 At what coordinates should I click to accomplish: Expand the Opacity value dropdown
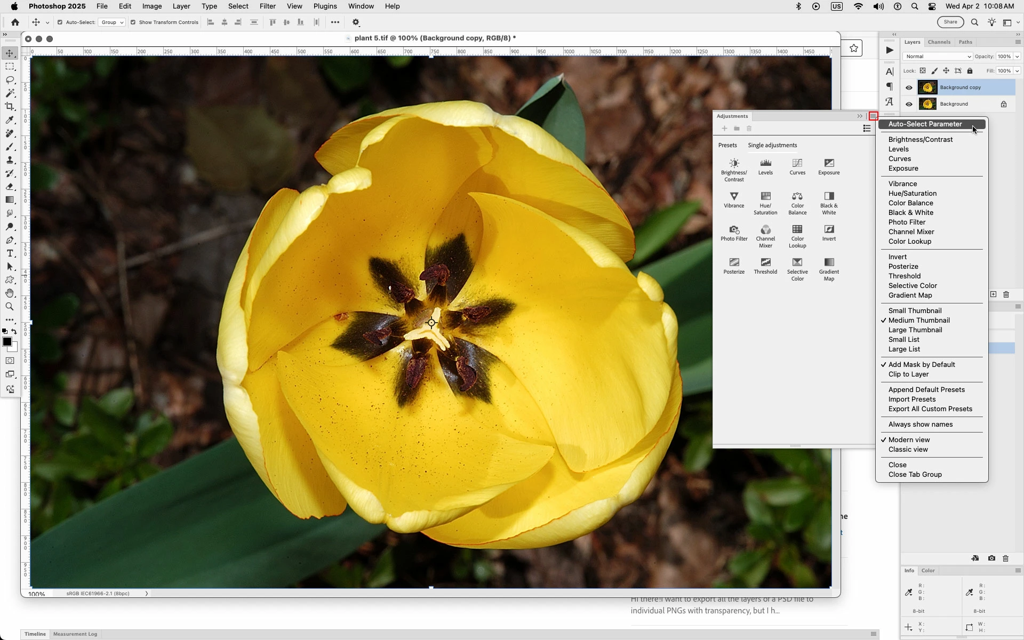coord(1017,57)
